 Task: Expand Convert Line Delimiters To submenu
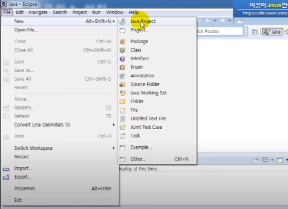(x=114, y=125)
